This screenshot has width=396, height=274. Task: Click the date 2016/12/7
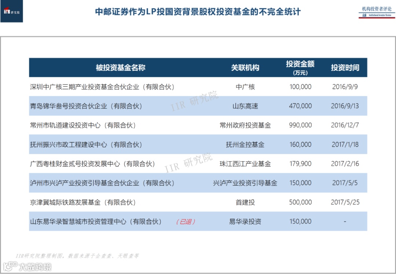345,125
